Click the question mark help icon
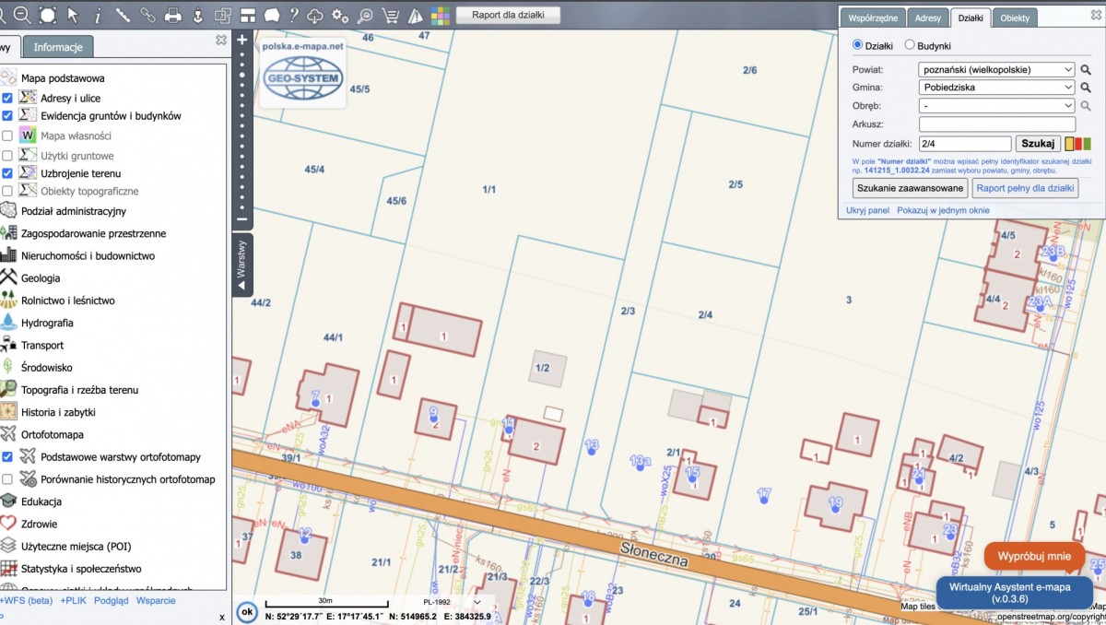Screen dimensions: 1106x625 pos(293,15)
